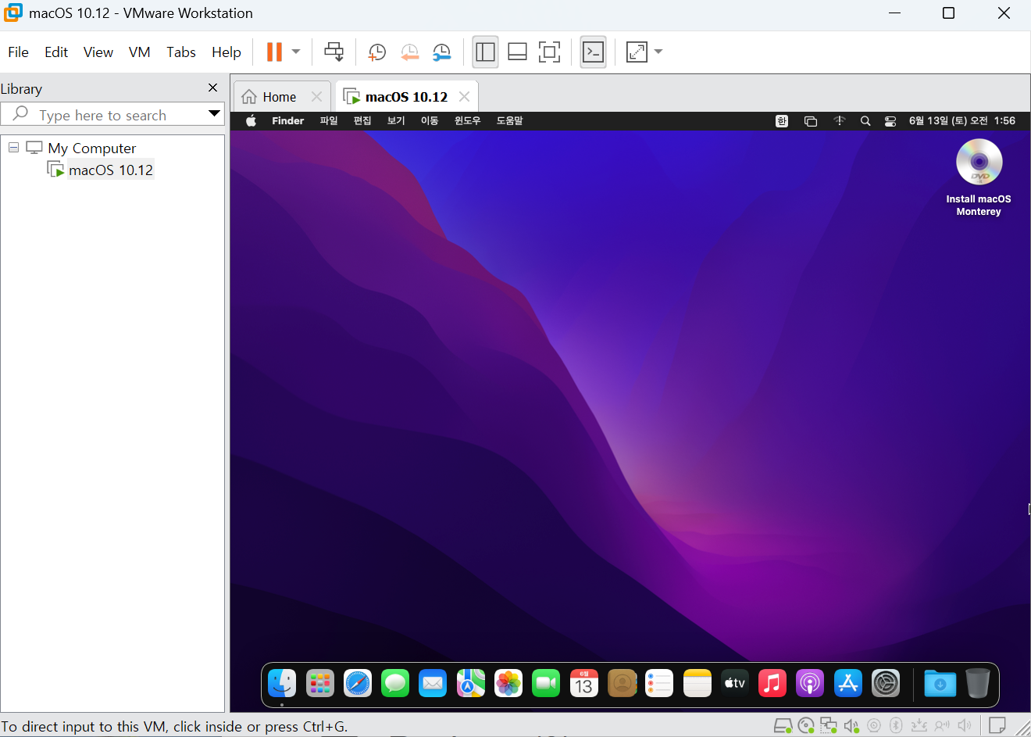1031x737 pixels.
Task: Open Control Center in macOS menu bar
Action: click(890, 121)
